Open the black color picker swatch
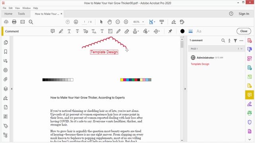 (x=182, y=31)
